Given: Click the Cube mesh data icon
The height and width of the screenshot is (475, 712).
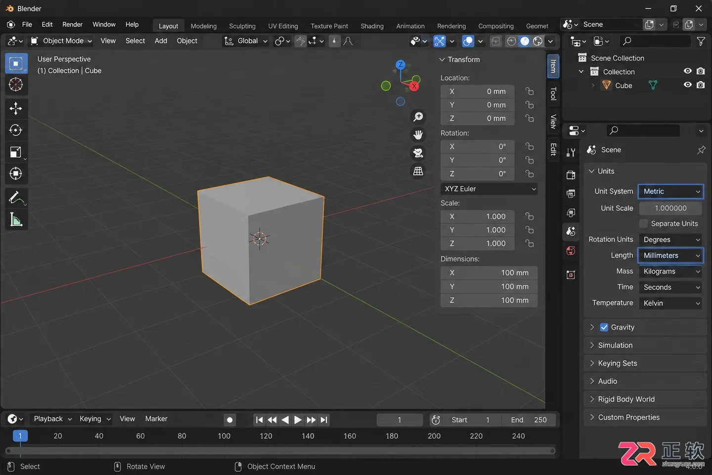Looking at the screenshot, I should [653, 85].
